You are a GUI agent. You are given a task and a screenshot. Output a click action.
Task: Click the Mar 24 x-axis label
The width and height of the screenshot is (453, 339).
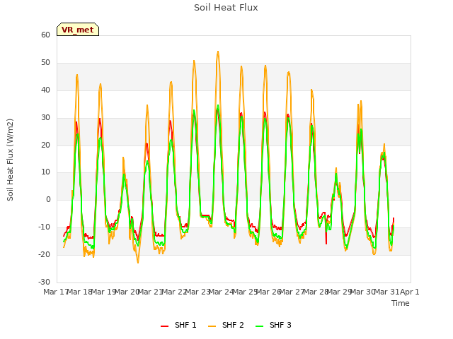pos(221,292)
